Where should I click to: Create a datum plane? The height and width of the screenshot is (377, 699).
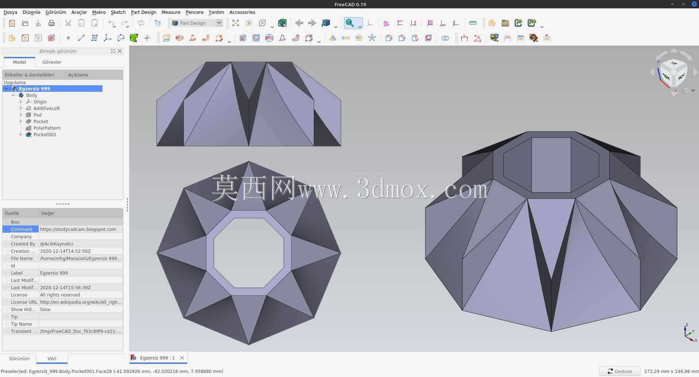[94, 38]
